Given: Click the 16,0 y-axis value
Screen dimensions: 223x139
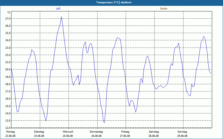Looking at the screenshot, I should [x=8, y=99].
